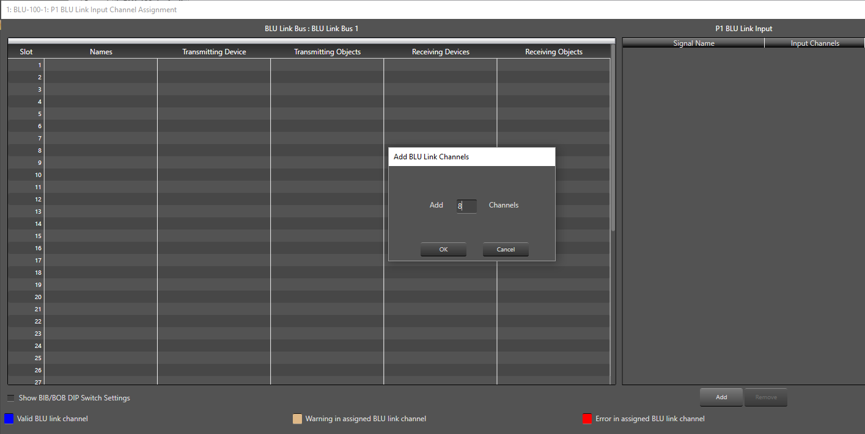Click the orange Warning legend swatch

297,419
